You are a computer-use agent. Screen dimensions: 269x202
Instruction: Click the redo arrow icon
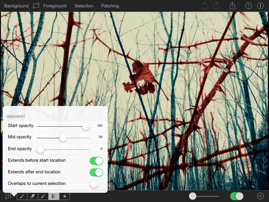[216, 6]
